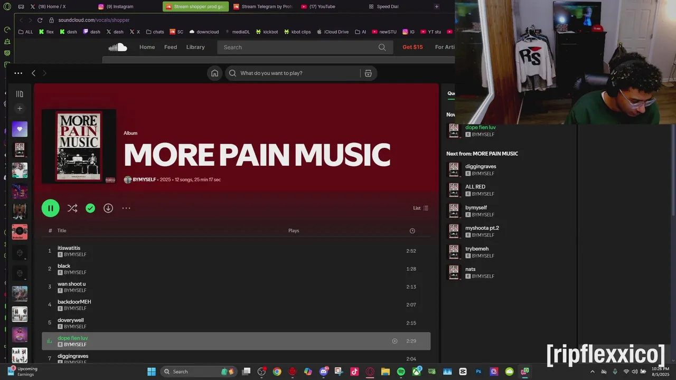Go to Spotify Home via house icon
The image size is (676, 380).
[x=214, y=73]
